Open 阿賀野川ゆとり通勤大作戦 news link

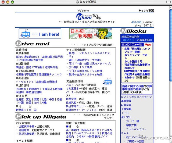[137, 73]
